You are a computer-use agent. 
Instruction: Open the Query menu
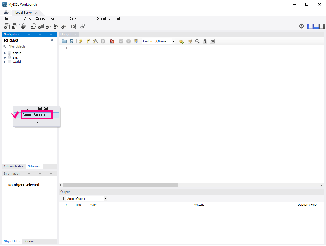40,18
